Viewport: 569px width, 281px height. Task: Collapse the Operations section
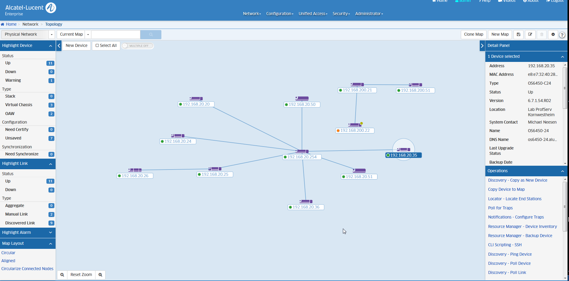pyautogui.click(x=562, y=171)
